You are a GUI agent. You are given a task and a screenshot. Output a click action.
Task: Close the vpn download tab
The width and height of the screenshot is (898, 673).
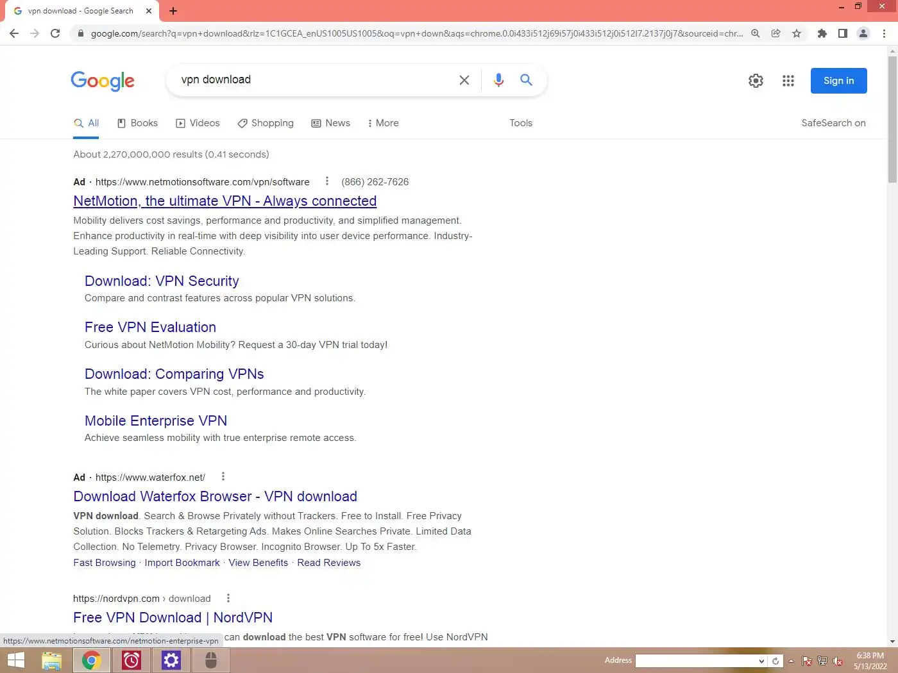click(148, 11)
